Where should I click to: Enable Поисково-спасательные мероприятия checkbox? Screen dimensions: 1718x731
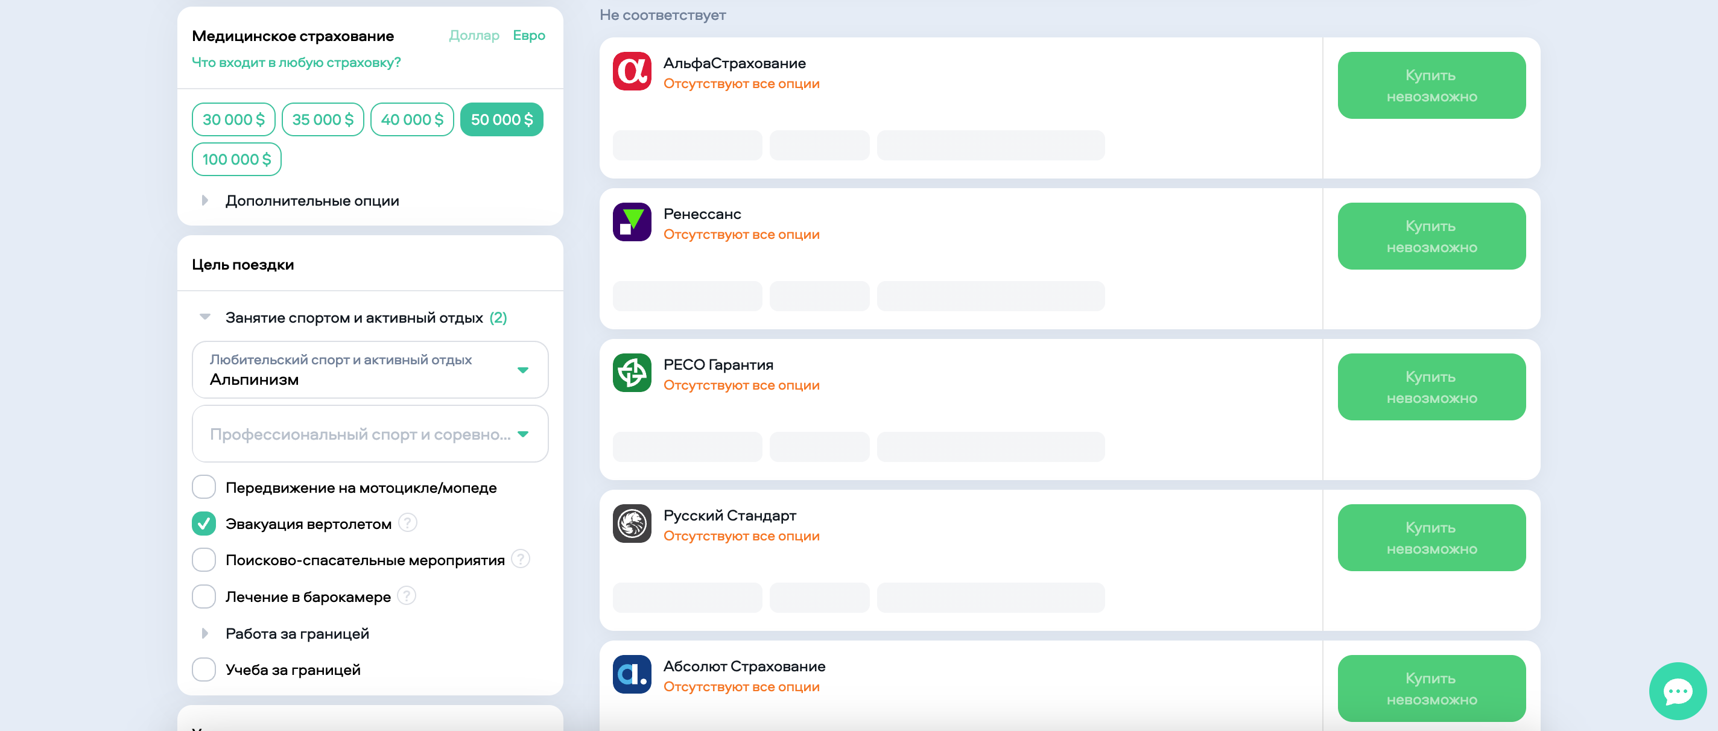pos(203,560)
